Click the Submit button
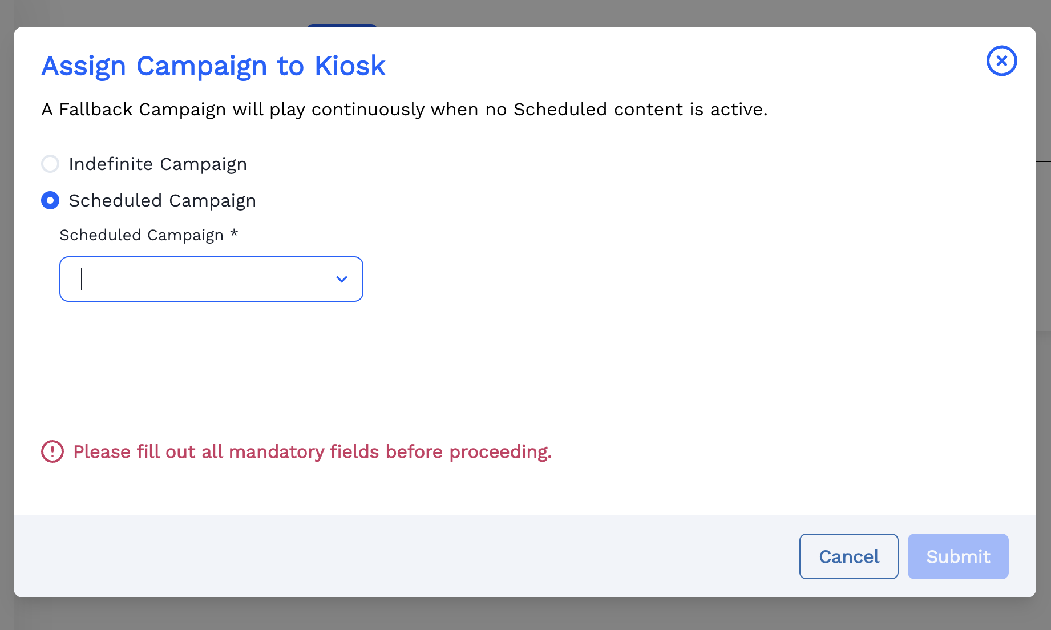 (957, 556)
